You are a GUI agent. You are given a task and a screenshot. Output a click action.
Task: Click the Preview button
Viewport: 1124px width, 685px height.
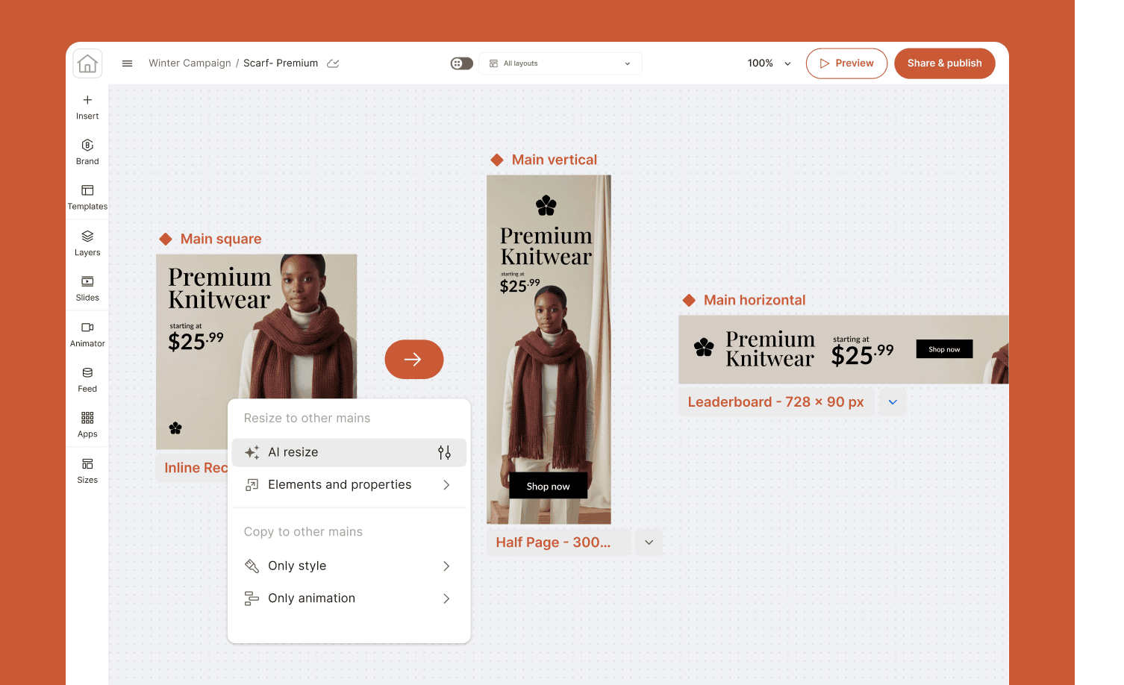pos(846,63)
